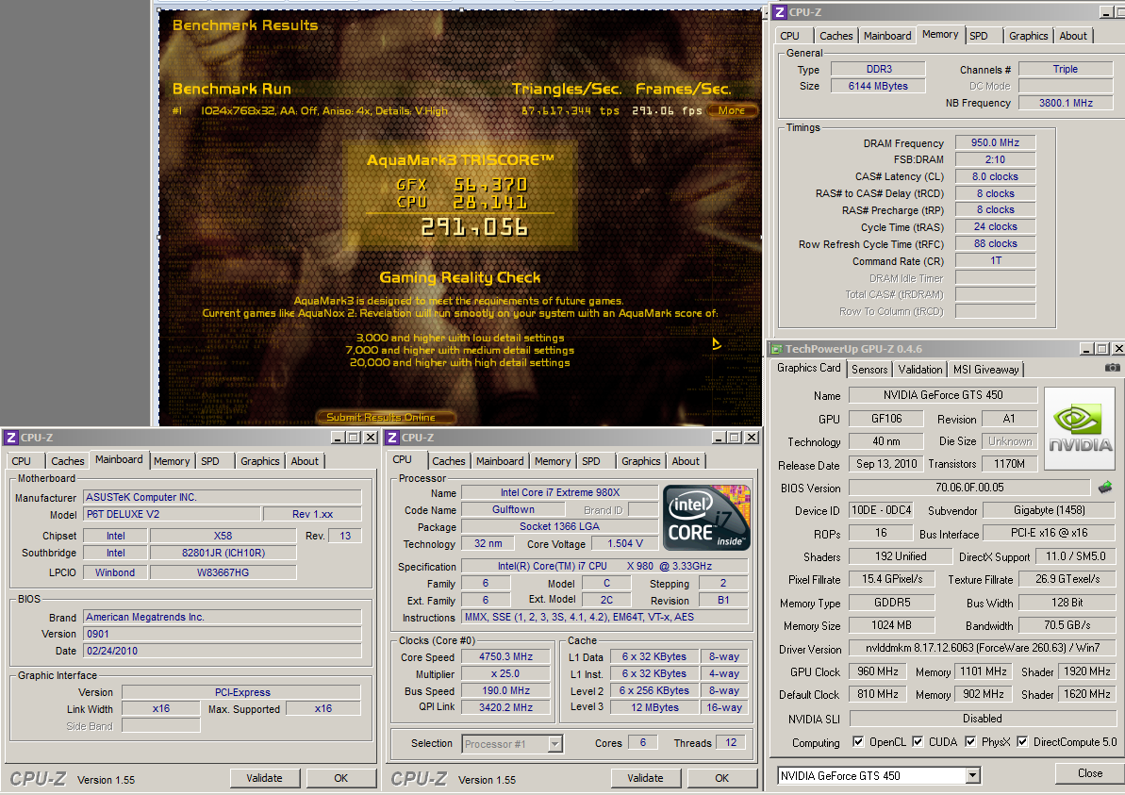Click the GPU Clock 960 MHz field
The height and width of the screenshot is (795, 1125).
[878, 671]
